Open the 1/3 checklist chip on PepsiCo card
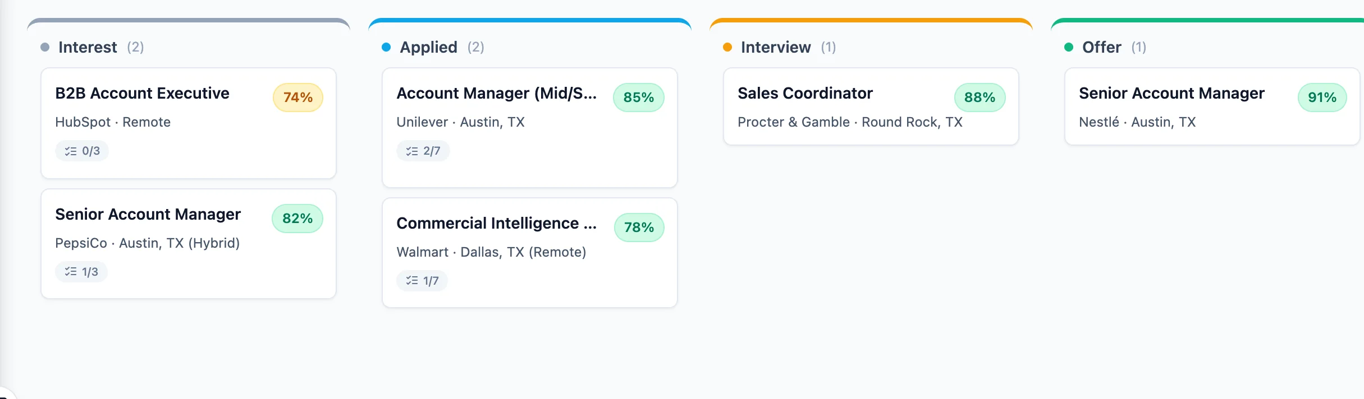 [81, 272]
